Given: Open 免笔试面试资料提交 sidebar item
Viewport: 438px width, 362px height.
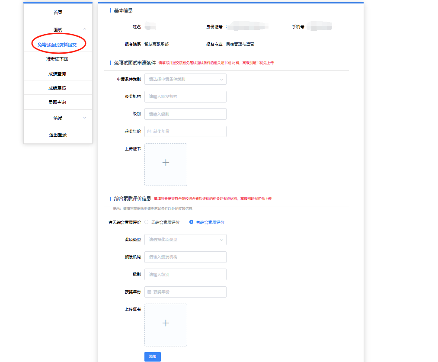Looking at the screenshot, I should pos(57,45).
